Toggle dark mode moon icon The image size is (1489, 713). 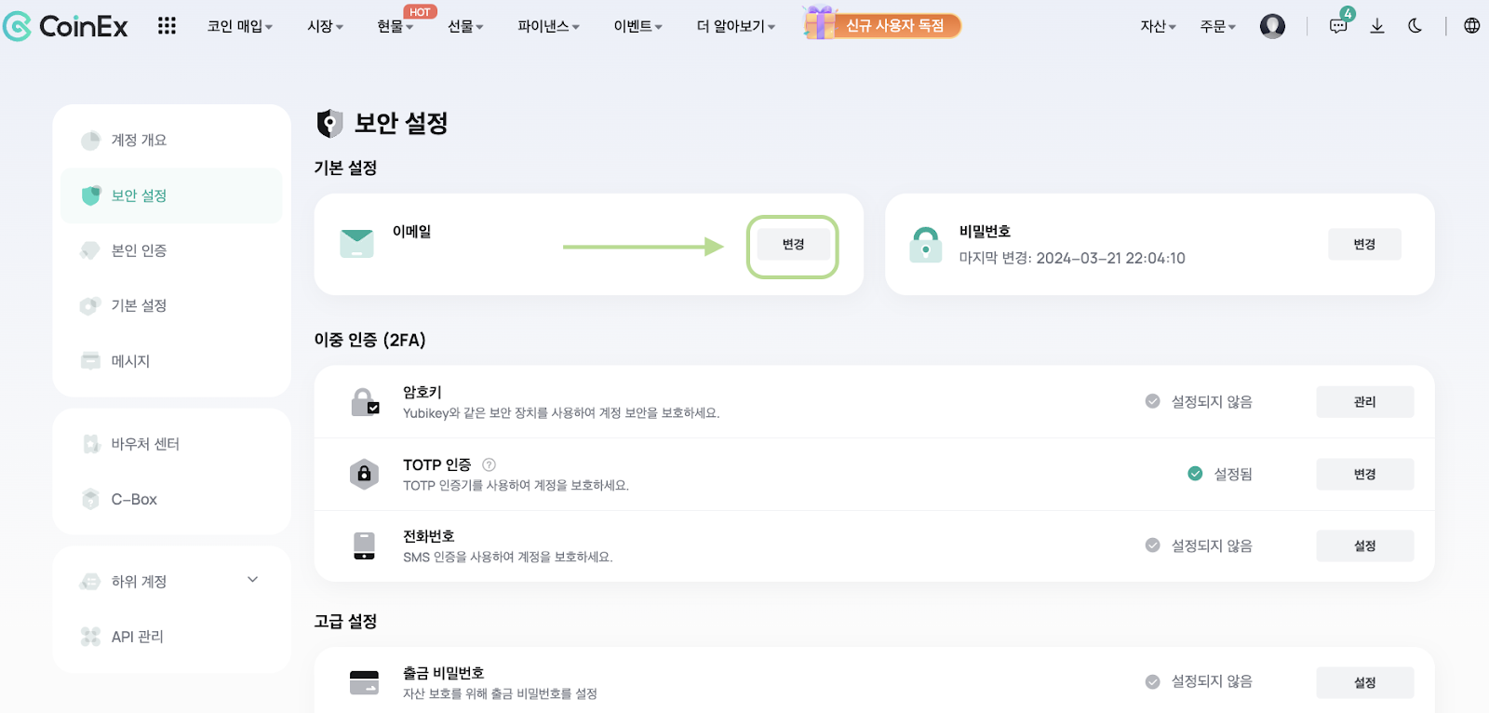(1415, 26)
